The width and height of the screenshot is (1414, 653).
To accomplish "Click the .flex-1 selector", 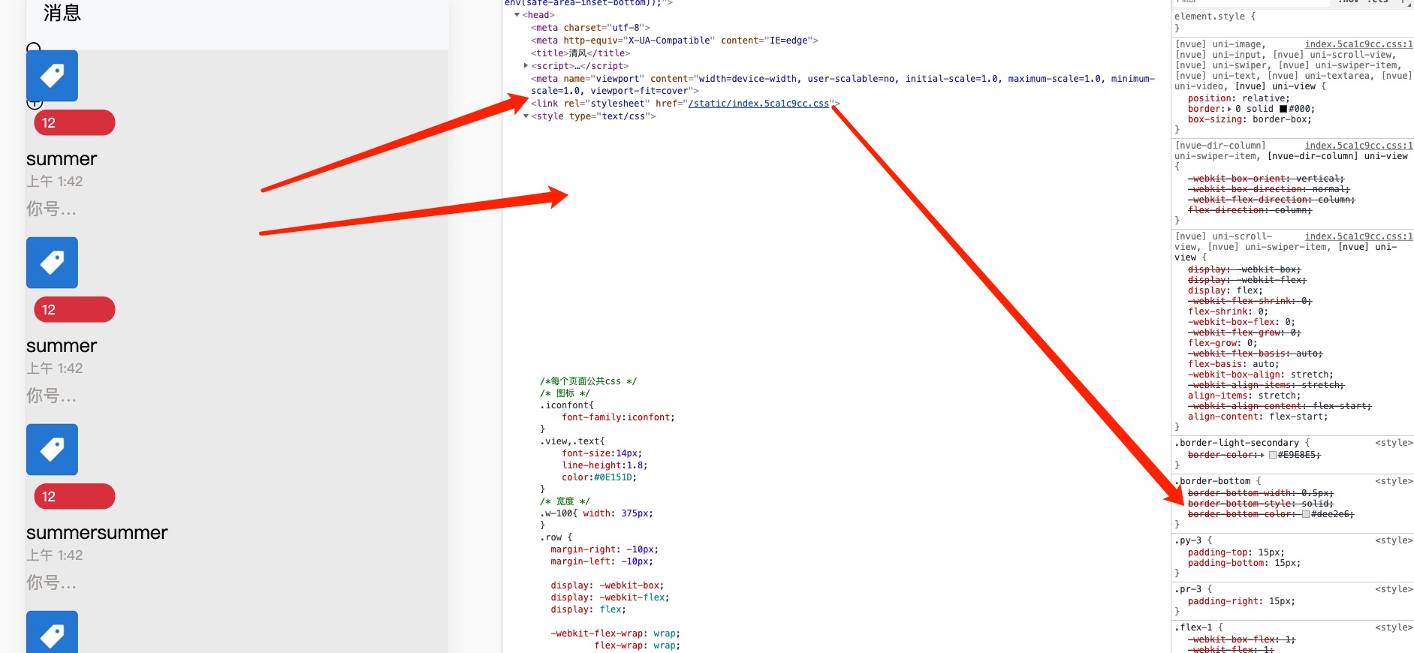I will 1193,627.
